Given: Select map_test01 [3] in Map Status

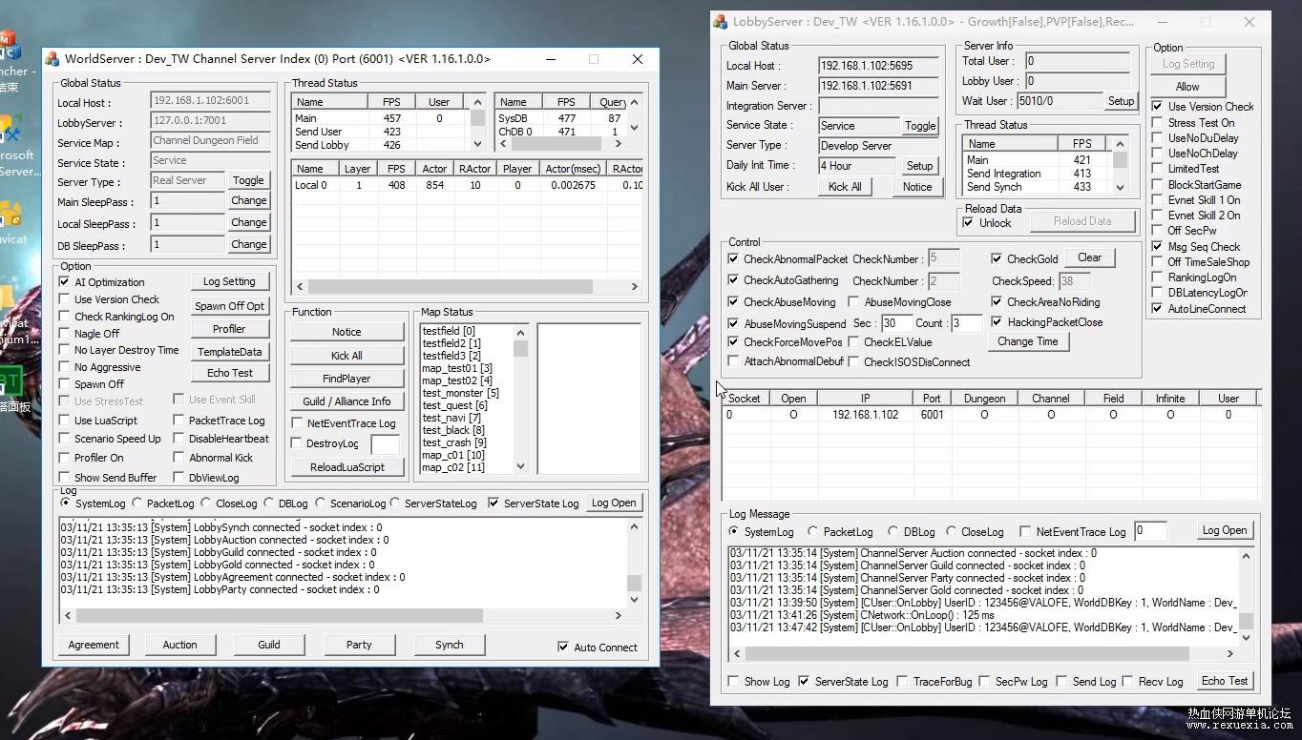Looking at the screenshot, I should 457,368.
